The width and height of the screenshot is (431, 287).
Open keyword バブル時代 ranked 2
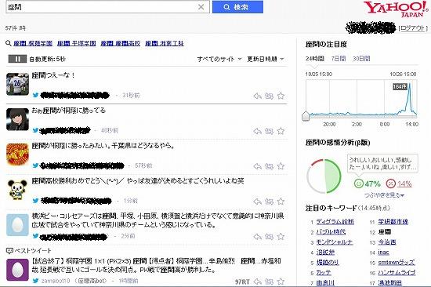(x=331, y=232)
